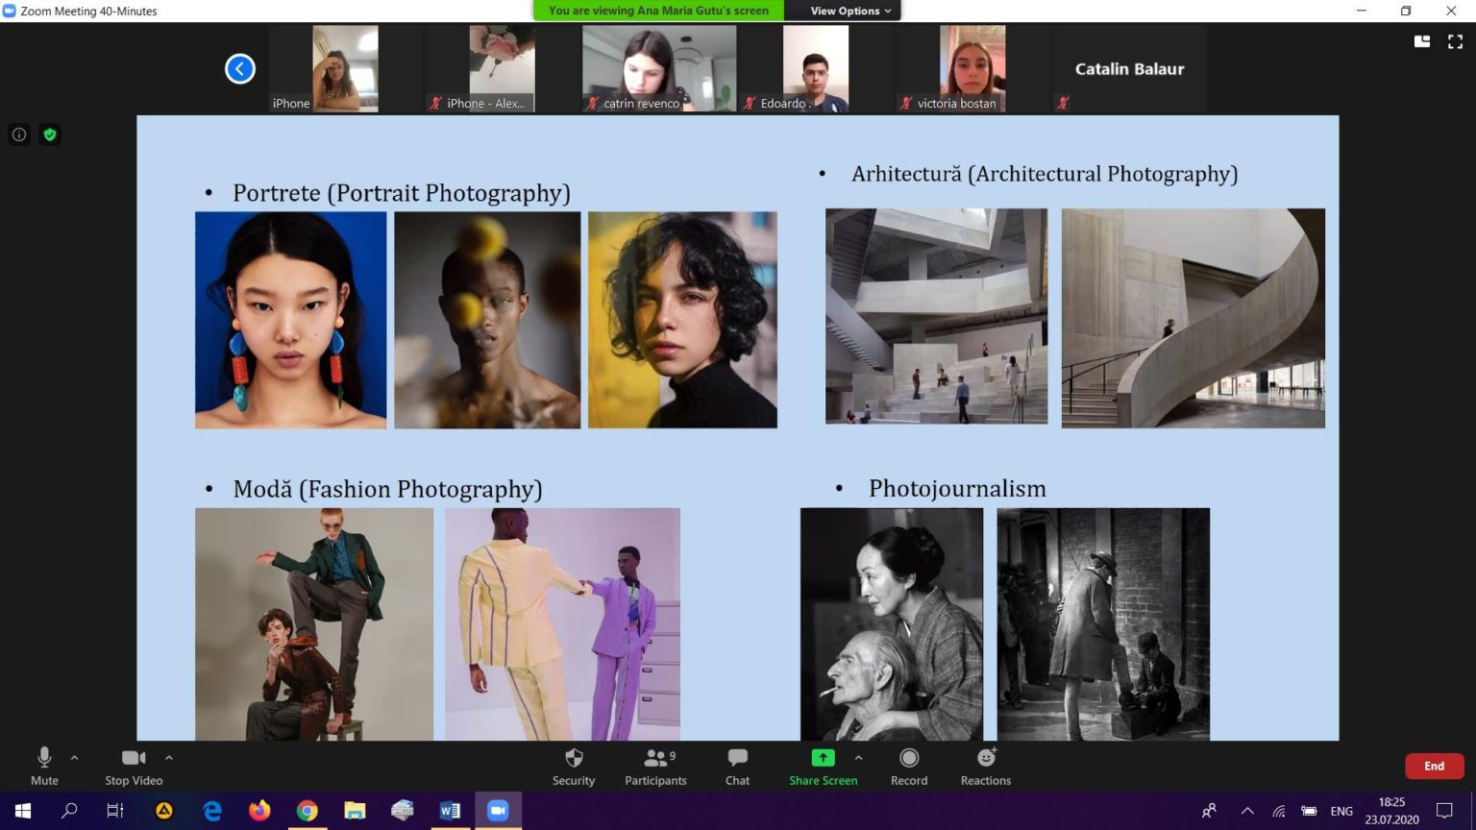Click the green encryption shield icon
This screenshot has height=830, width=1476.
(50, 134)
